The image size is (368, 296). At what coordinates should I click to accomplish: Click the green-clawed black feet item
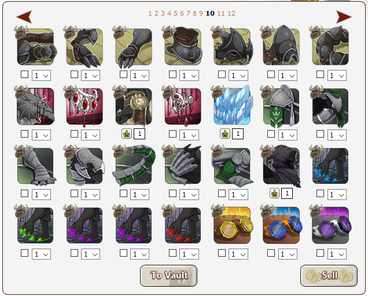point(35,225)
